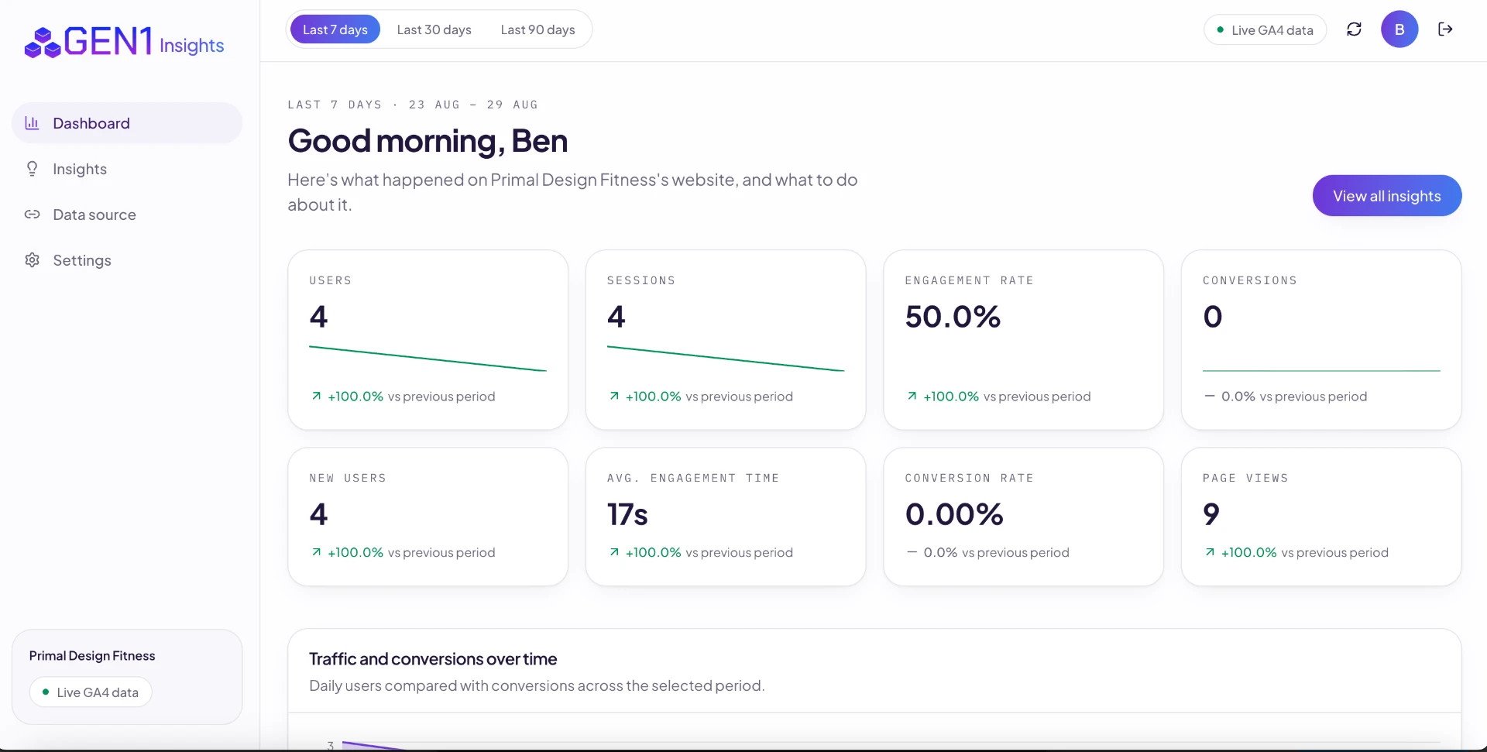Click the Users trend arrow icon

316,396
